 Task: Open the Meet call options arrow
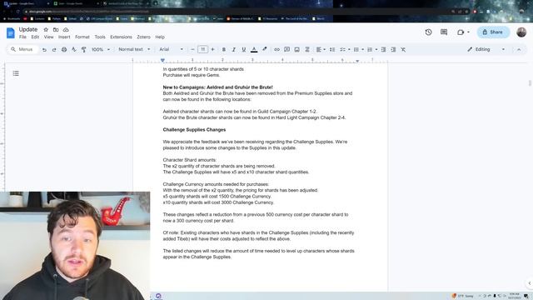click(x=468, y=32)
